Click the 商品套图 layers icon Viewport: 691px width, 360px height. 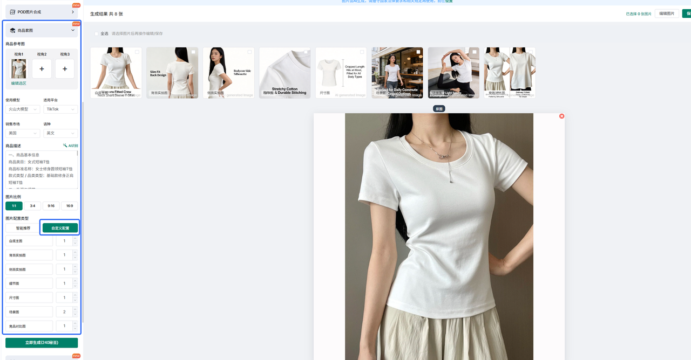(x=12, y=31)
